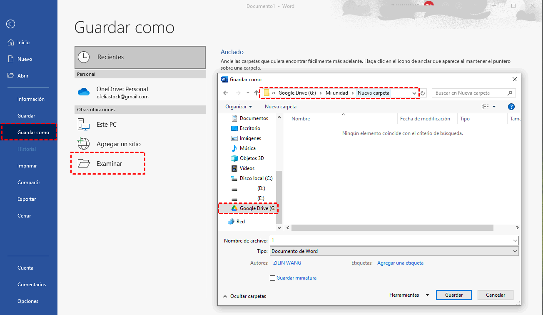Click the Nombre de archivo field
The image size is (543, 315).
click(x=391, y=241)
